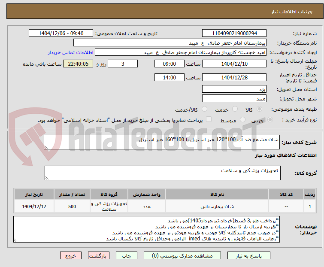Image resolution: width=324 pixels, height=267 pixels.
Task: Click the quantity cell 500
Action: (72, 206)
